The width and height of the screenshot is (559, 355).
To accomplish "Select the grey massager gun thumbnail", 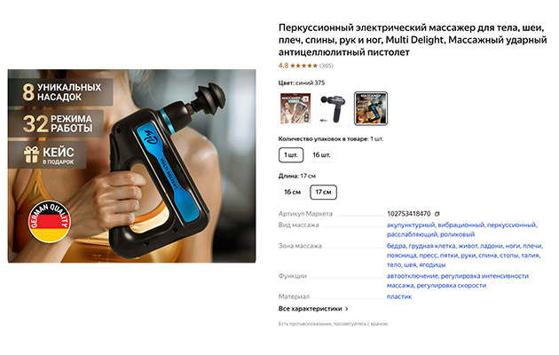I will (334, 108).
